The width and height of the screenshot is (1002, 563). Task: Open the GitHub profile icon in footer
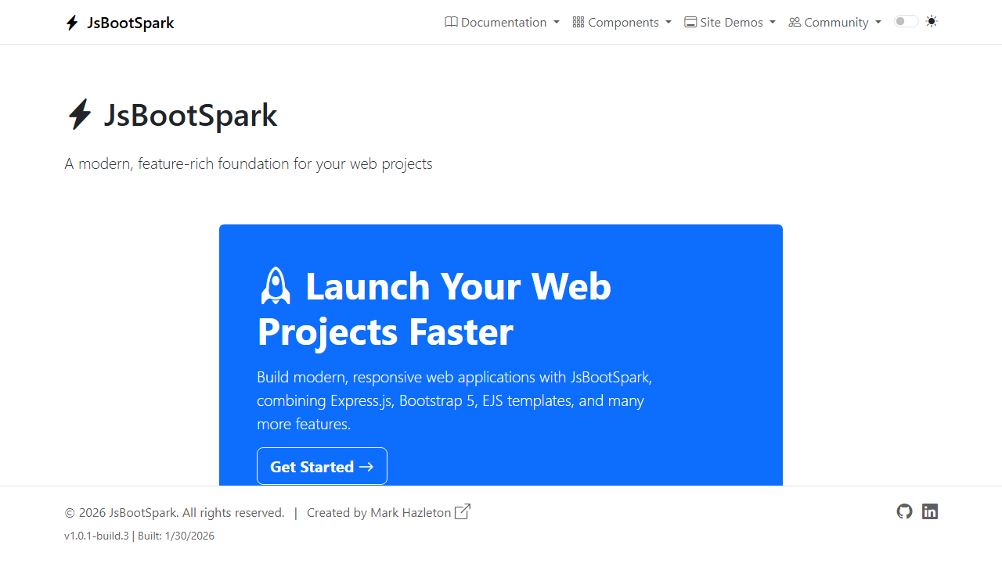pyautogui.click(x=904, y=511)
